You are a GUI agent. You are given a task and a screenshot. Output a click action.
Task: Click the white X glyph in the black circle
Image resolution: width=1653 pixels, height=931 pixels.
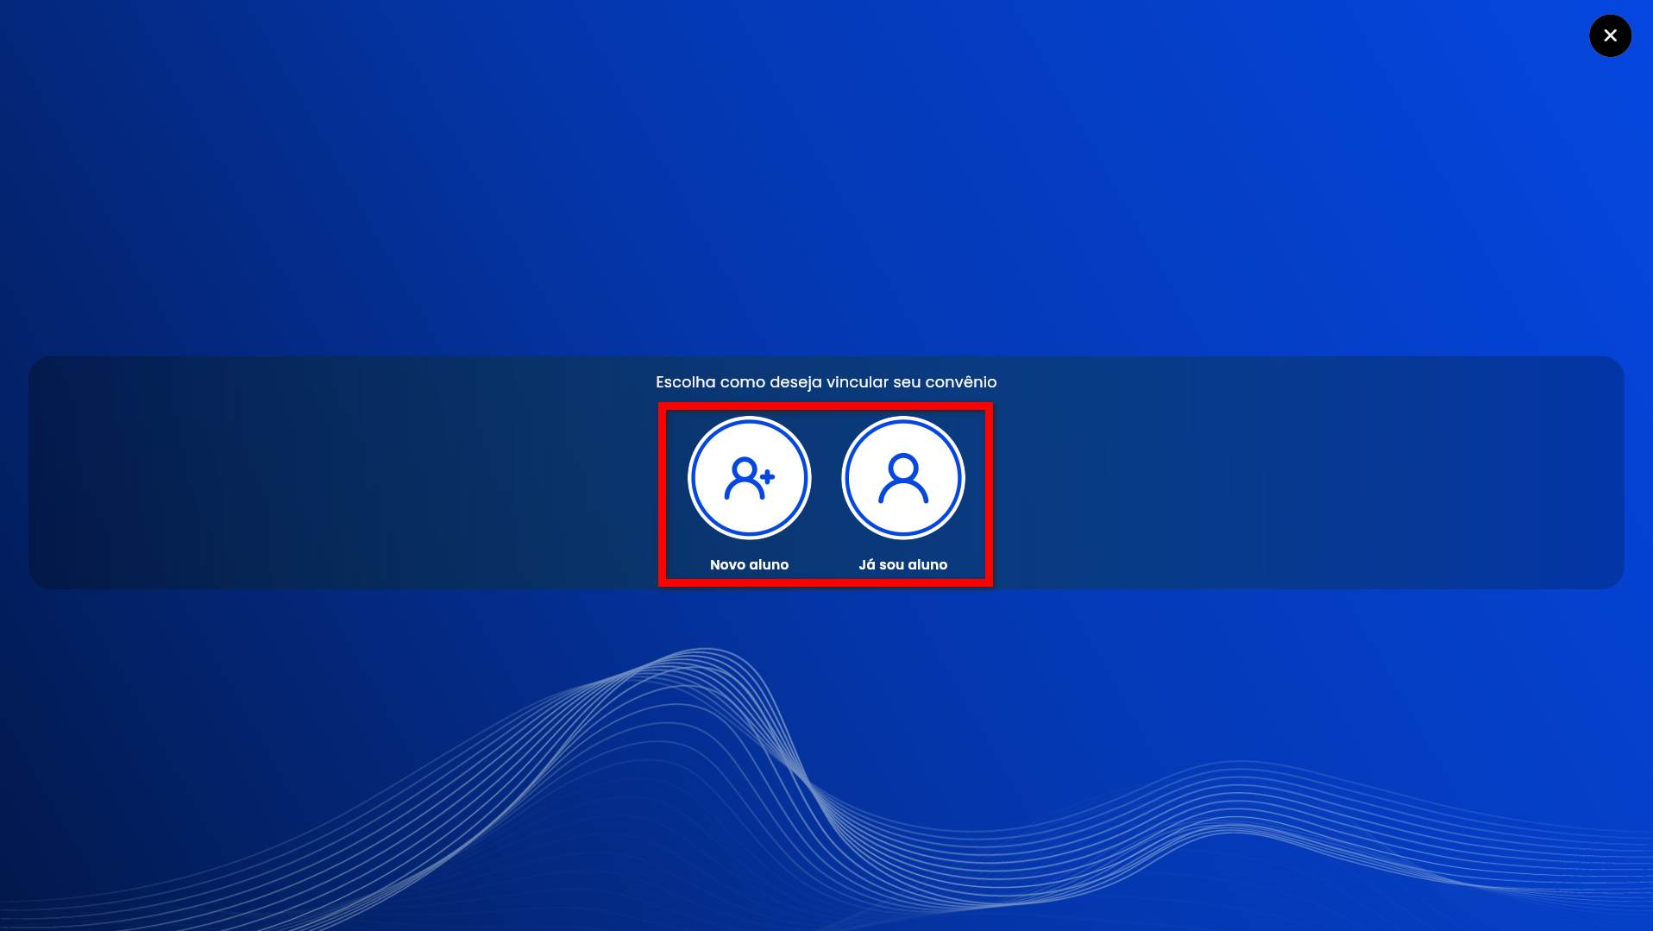tap(1610, 35)
